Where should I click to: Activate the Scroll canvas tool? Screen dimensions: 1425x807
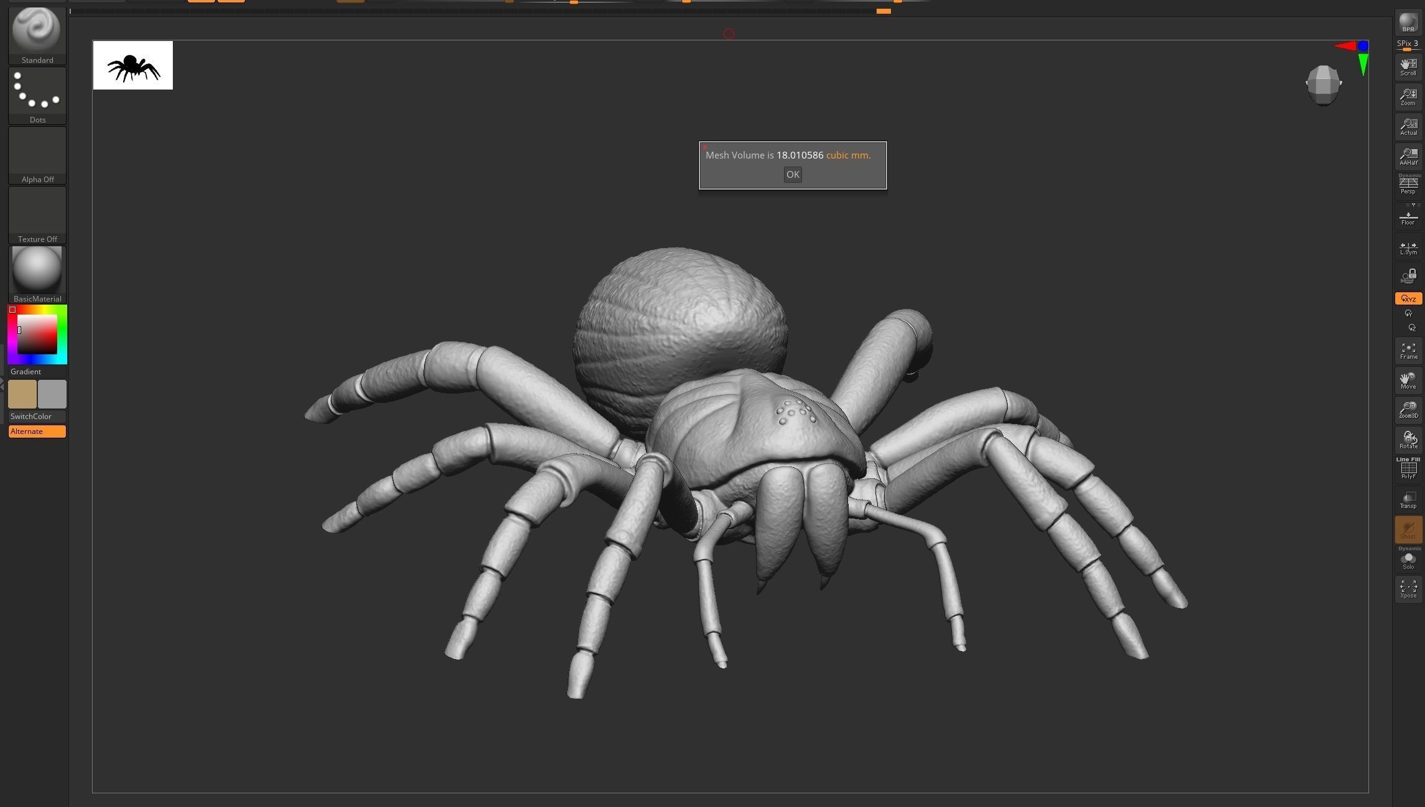click(x=1408, y=67)
